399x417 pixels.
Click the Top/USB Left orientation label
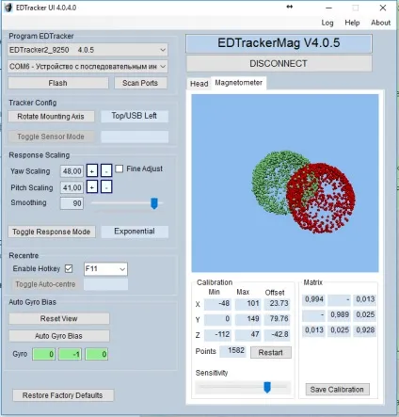pos(135,116)
